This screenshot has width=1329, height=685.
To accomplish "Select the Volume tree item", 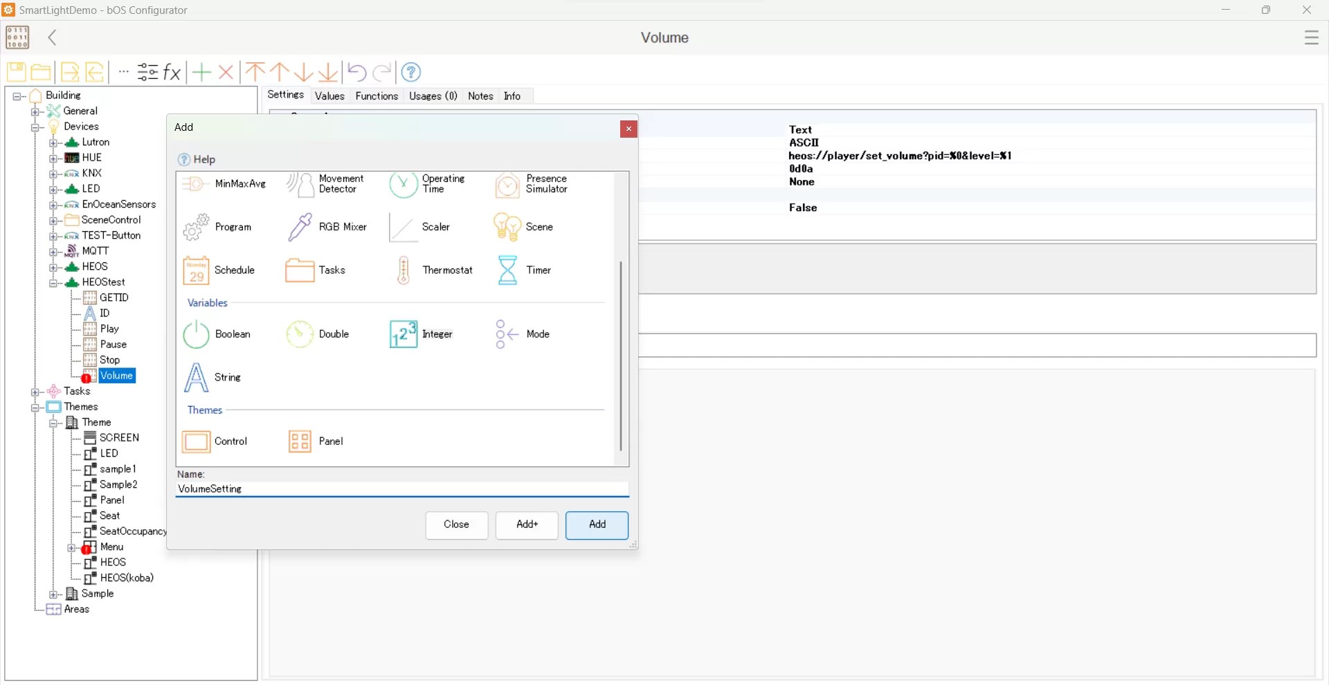I will (116, 376).
